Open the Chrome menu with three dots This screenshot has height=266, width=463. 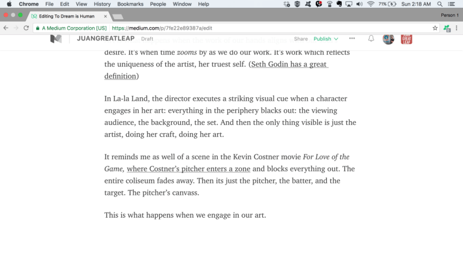click(x=456, y=28)
